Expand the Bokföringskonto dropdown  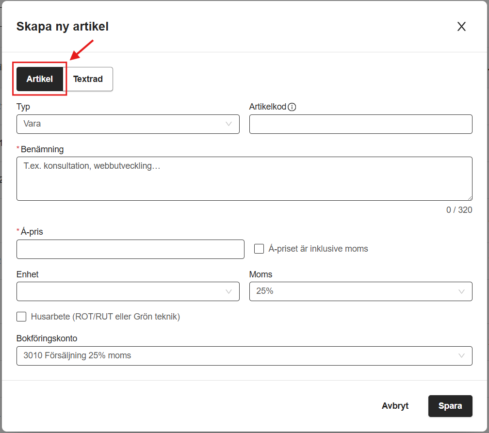(x=244, y=356)
